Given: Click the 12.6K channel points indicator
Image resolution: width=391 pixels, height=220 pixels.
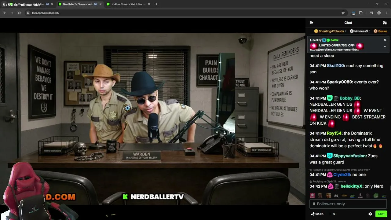Looking at the screenshot, I should (x=317, y=214).
